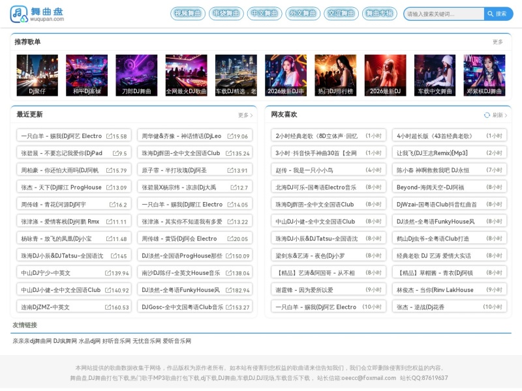The height and width of the screenshot is (391, 522).
Task: Open the 视频舞曲 navigation tab
Action: (x=188, y=14)
